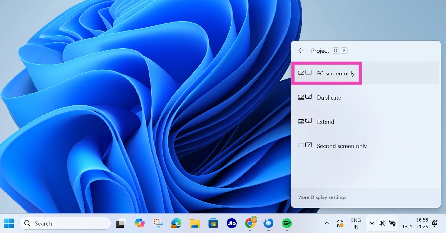Go back from the Project panel

coord(301,50)
